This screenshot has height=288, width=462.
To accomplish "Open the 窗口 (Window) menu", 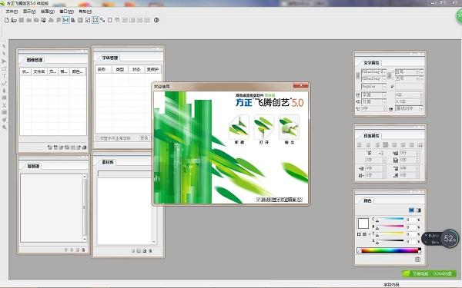I will (66, 12).
